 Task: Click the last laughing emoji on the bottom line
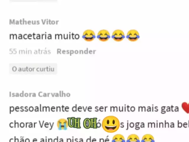[x=148, y=138]
